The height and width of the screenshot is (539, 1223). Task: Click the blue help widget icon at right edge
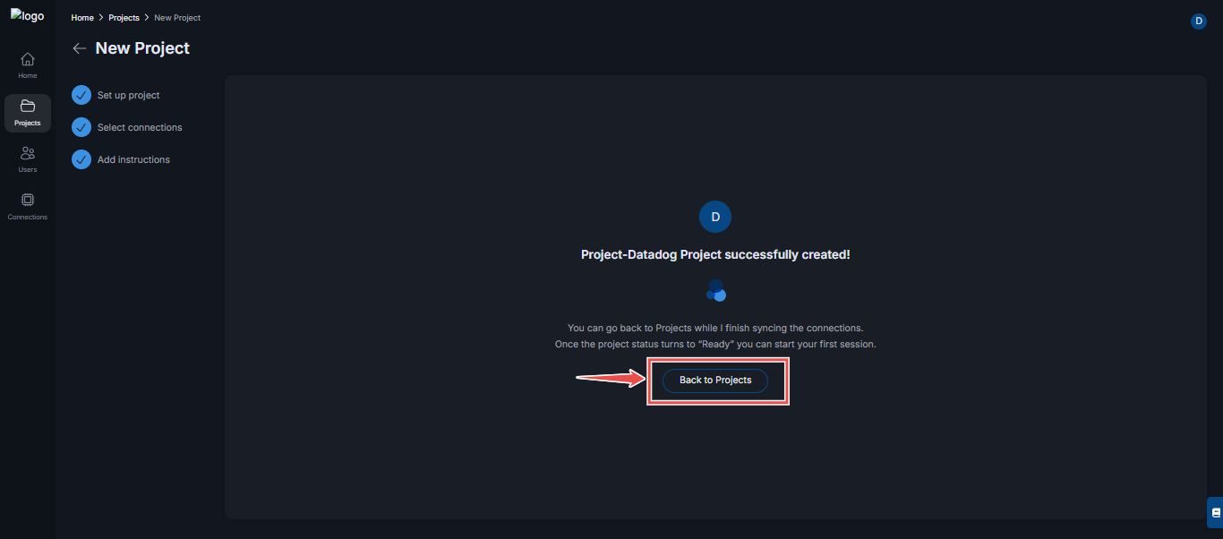(1215, 512)
